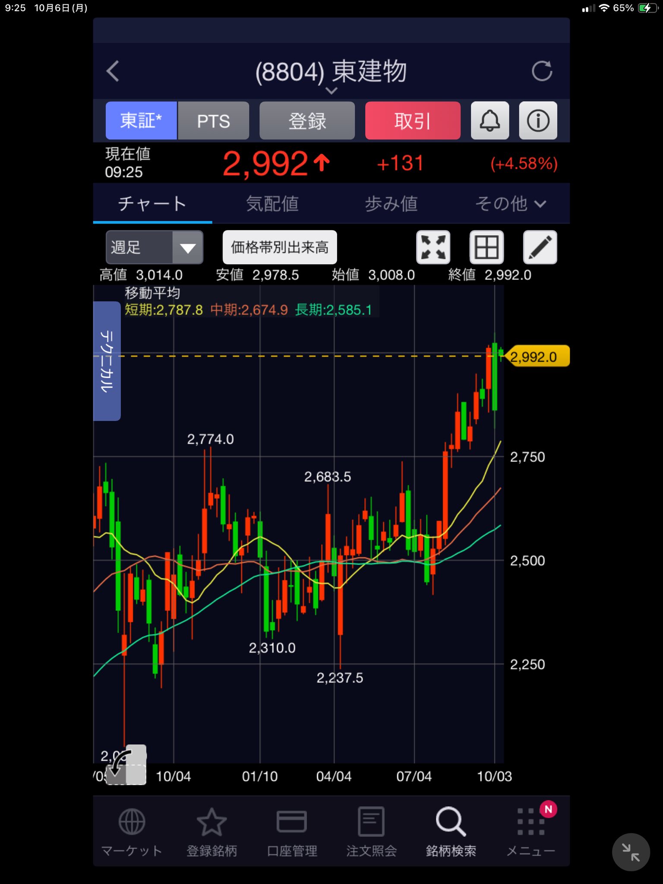Select the 東証 market toggle
Viewport: 663px width, 884px height.
pos(141,120)
